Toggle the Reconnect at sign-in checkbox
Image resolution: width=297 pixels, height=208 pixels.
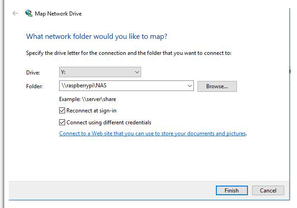[x=62, y=111]
